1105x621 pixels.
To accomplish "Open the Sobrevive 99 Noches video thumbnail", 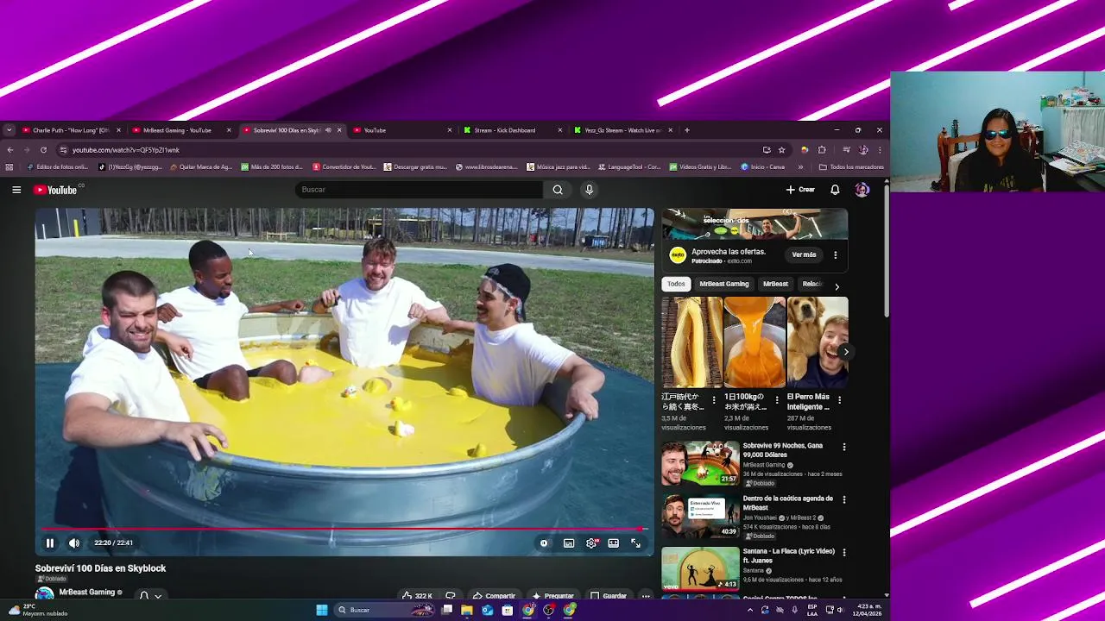I will [700, 464].
